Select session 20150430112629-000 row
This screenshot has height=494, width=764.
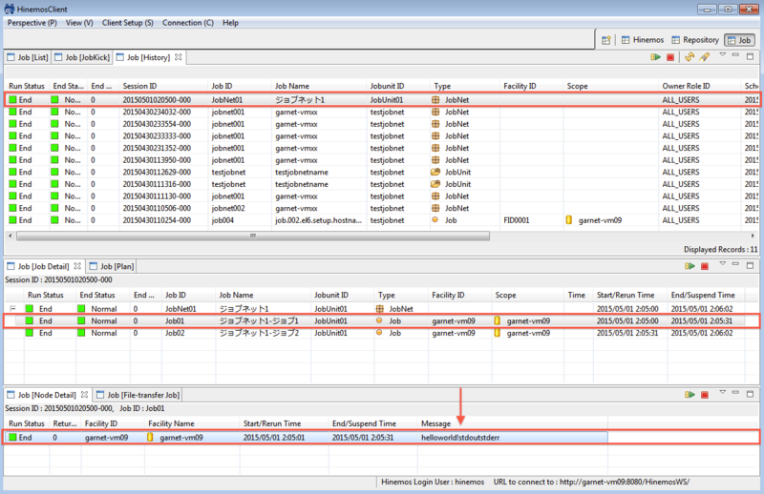pos(382,173)
